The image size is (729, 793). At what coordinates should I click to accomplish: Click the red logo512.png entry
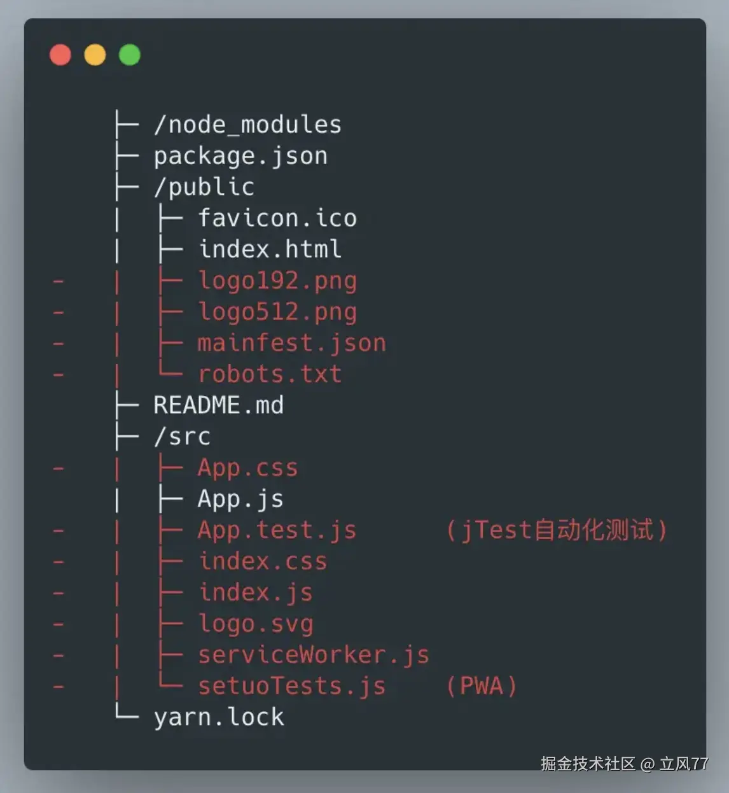(x=277, y=312)
